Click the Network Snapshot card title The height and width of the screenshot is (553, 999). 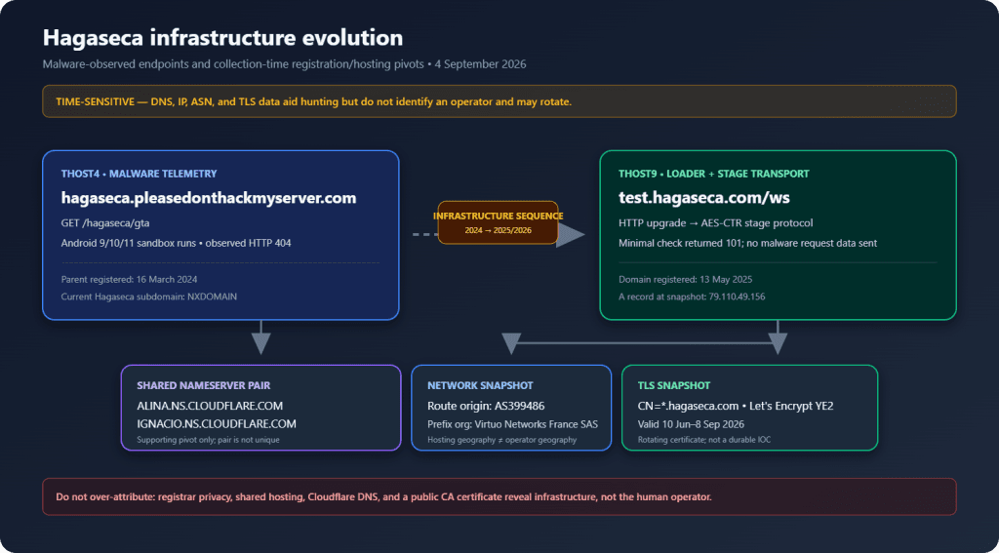(x=480, y=385)
